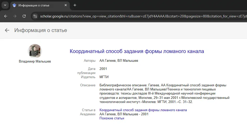Open article title 'Координатный способ задания формы ломаного канала'
247x135 pixels.
(x=137, y=51)
